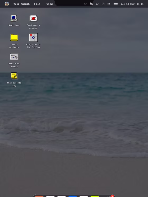This screenshot has width=148, height=197.
Task: Open What Yves offers settings icon
Action: 14,57
